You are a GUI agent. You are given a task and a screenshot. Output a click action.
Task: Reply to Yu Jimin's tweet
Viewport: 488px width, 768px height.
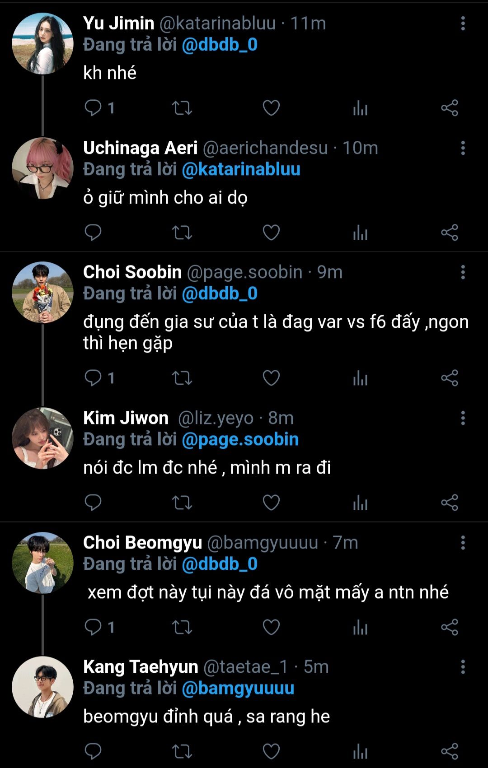coord(93,108)
